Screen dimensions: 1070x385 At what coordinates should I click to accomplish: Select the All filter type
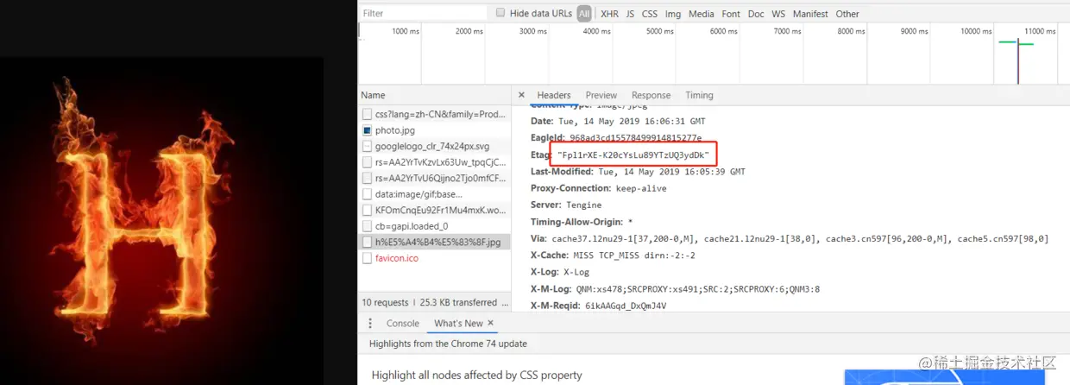584,14
